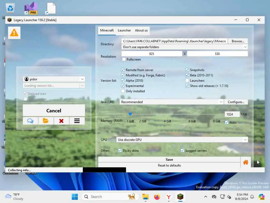Open the notification bell icon

pos(252,197)
